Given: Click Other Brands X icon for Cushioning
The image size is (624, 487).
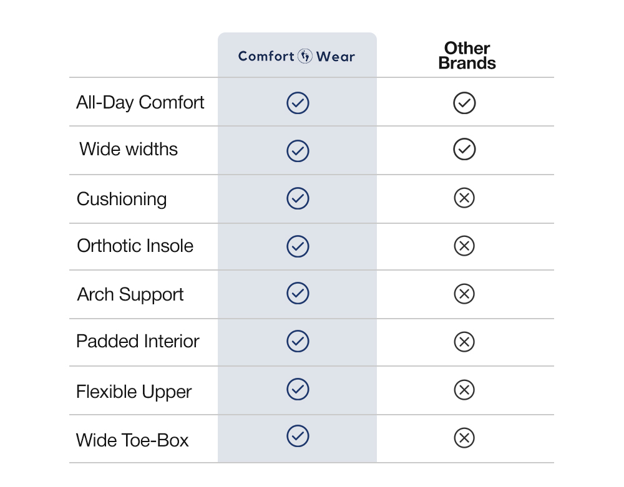Looking at the screenshot, I should pyautogui.click(x=464, y=198).
